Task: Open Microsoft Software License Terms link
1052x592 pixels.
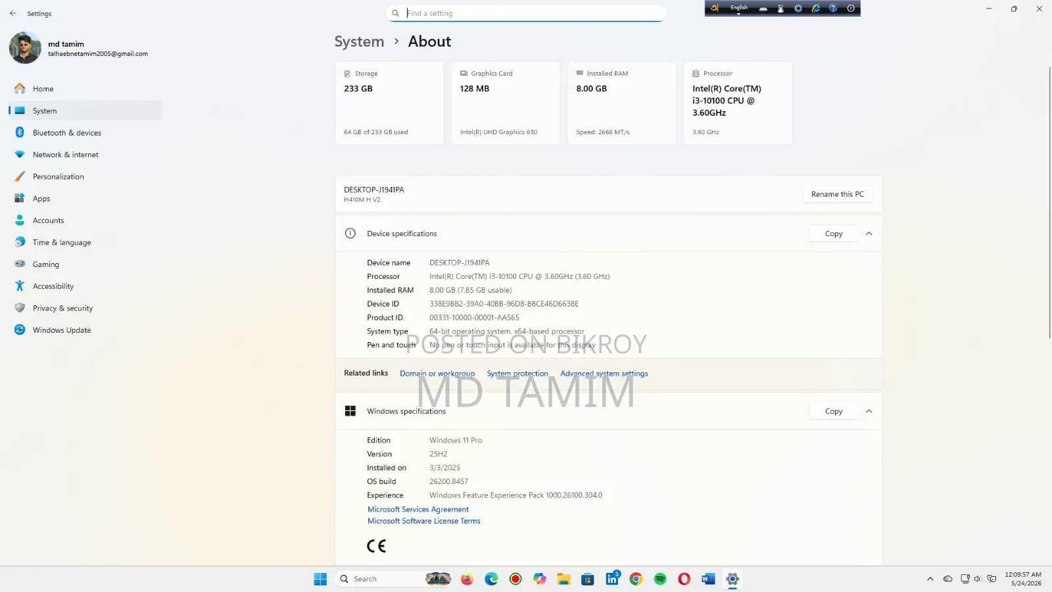Action: click(x=424, y=521)
